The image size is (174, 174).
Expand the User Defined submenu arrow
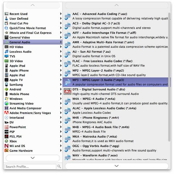tap(61, 19)
